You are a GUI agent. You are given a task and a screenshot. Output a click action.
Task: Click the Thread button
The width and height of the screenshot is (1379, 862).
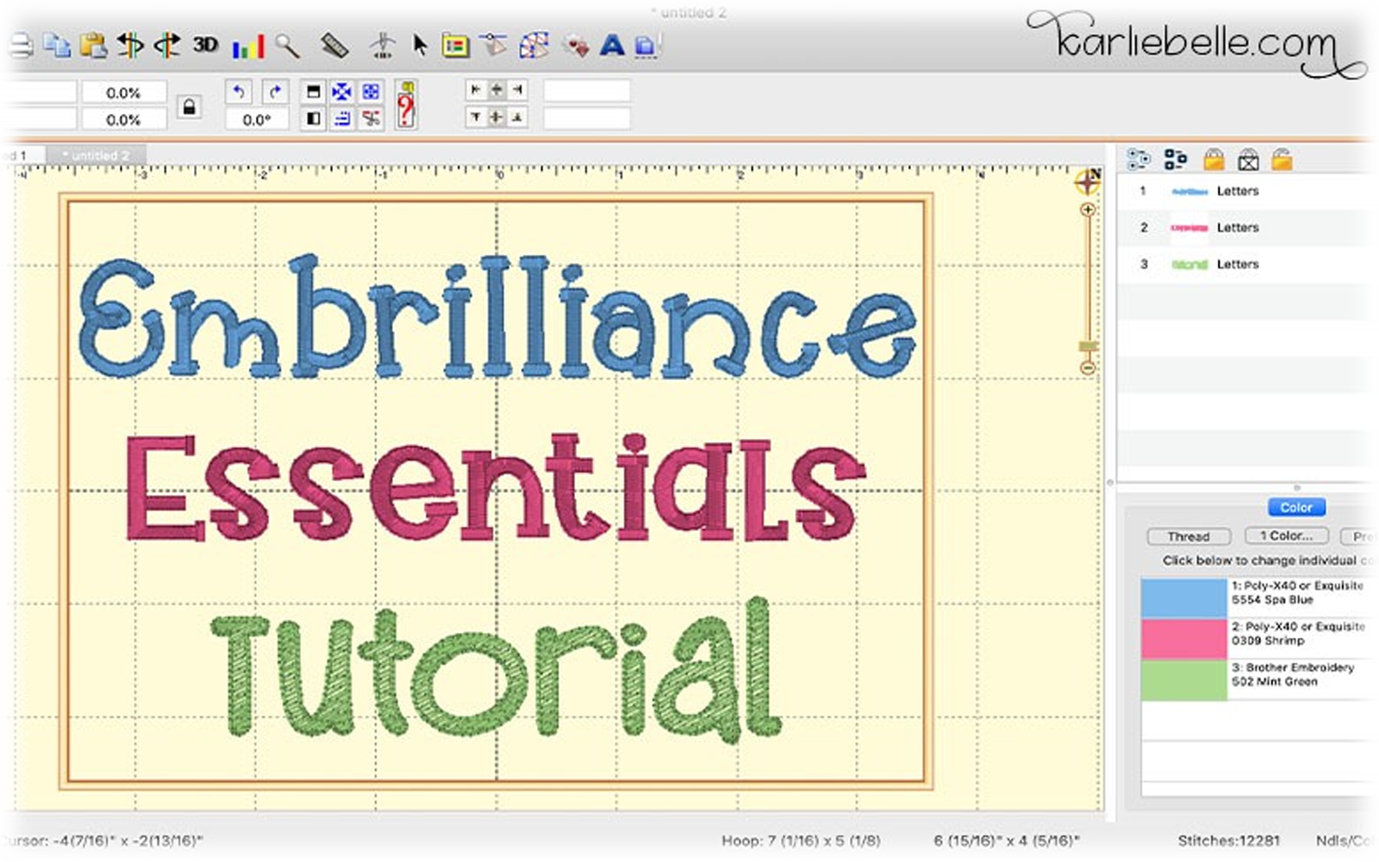coord(1189,536)
